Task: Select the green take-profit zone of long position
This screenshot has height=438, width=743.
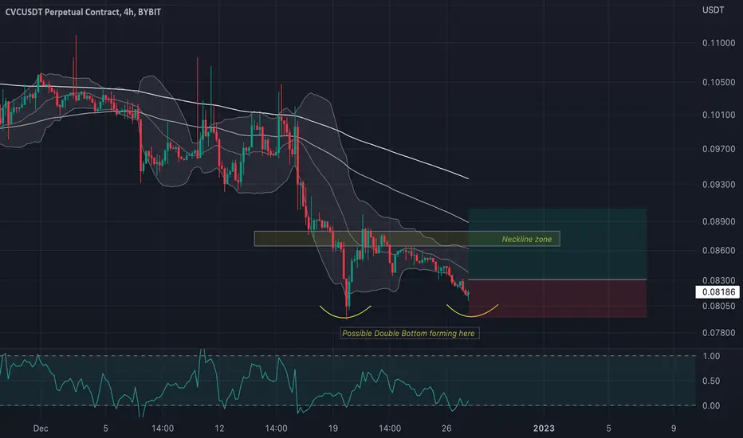Action: (x=558, y=244)
